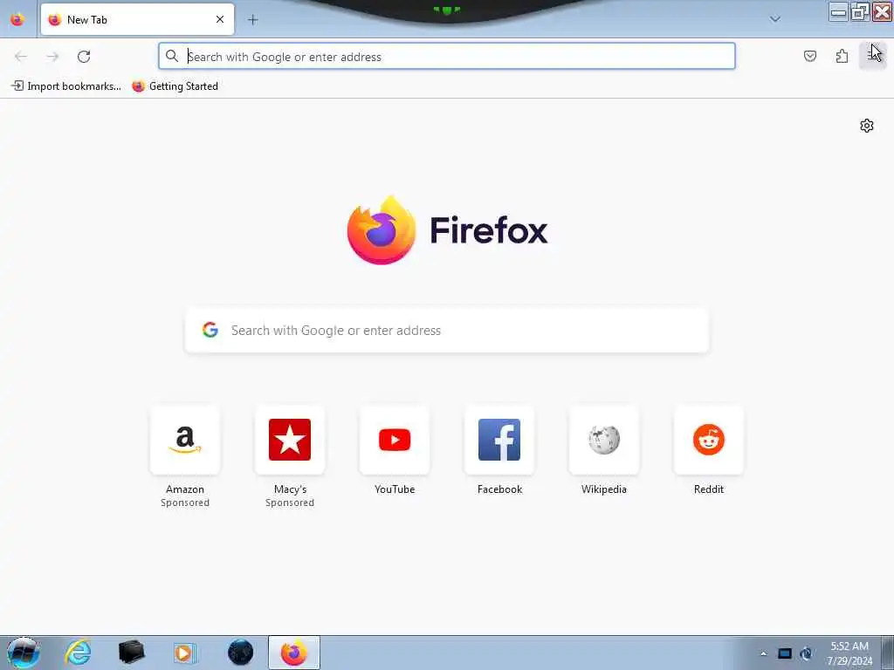The image size is (894, 670).
Task: Launch Internet Explorer from the taskbar
Action: coord(78,653)
